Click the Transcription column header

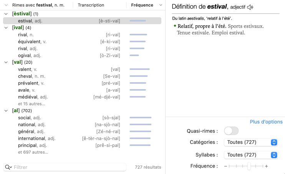(91, 5)
